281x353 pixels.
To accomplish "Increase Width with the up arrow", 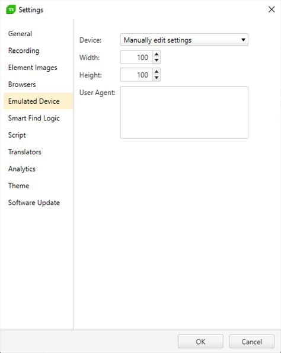I will coord(157,54).
